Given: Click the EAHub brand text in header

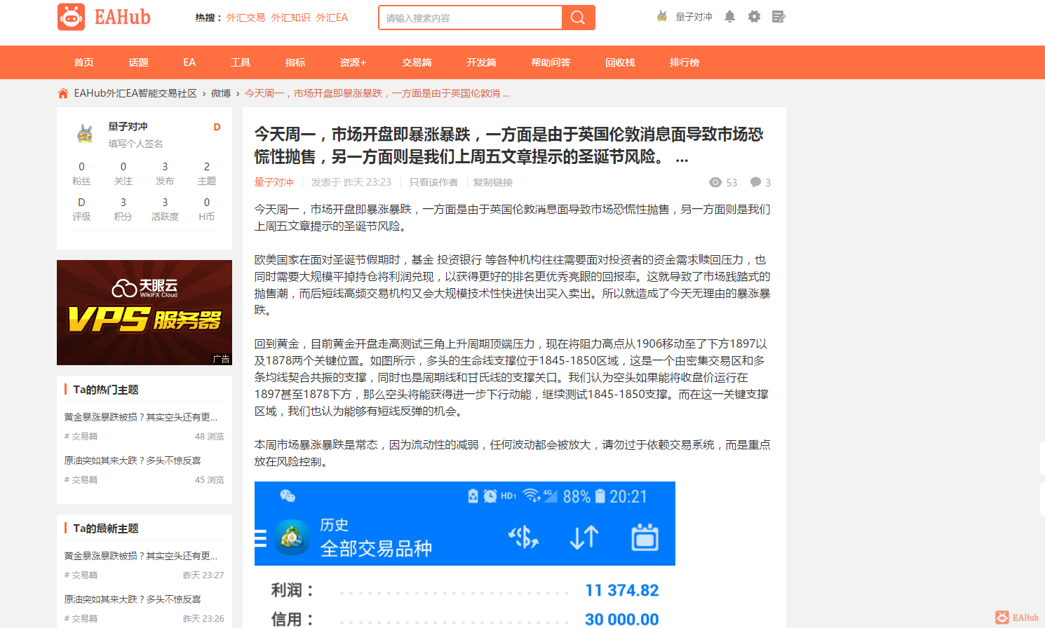Looking at the screenshot, I should pyautogui.click(x=123, y=17).
